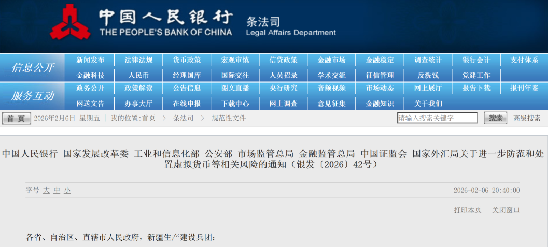Open the 反洗钱 section
The height and width of the screenshot is (247, 560).
(428, 76)
